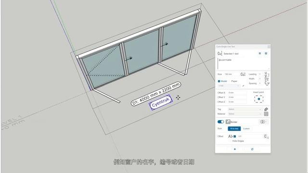Click the character spacing icon beside Spacing
Image resolution: width=308 pixels, height=173 pixels.
267,83
